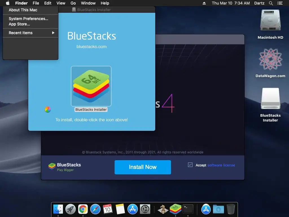Open the Downloads folder in the Dock
Screen dimensions: 289x217
pos(218,209)
